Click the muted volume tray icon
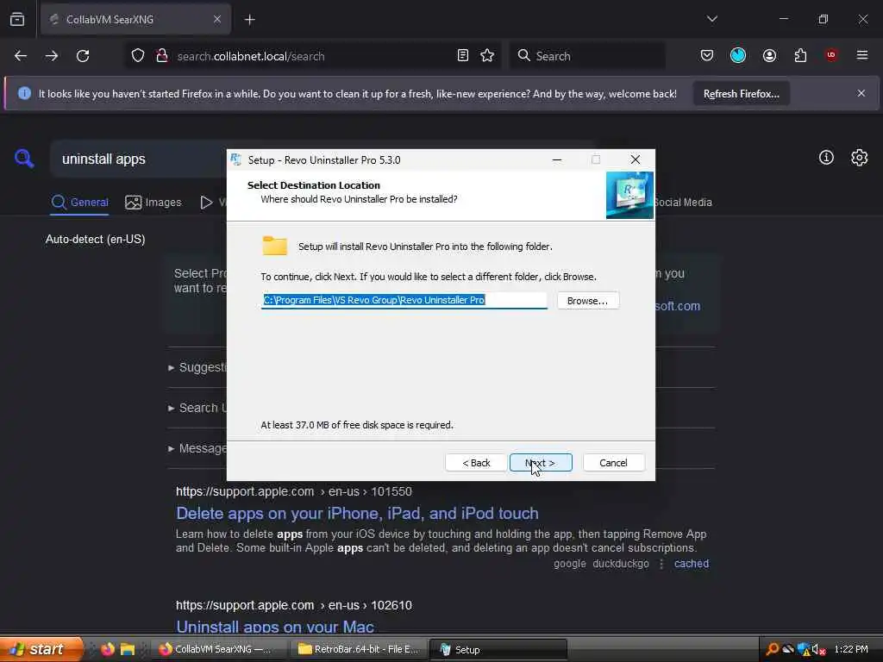Viewport: 883px width, 662px height. tap(818, 650)
